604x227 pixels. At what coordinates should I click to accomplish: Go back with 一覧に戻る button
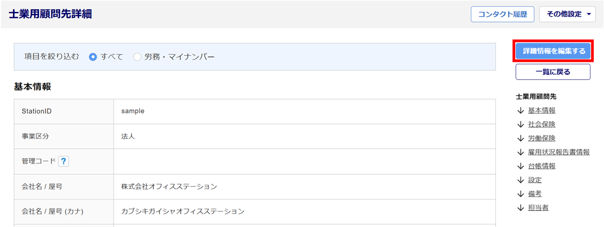coord(553,72)
